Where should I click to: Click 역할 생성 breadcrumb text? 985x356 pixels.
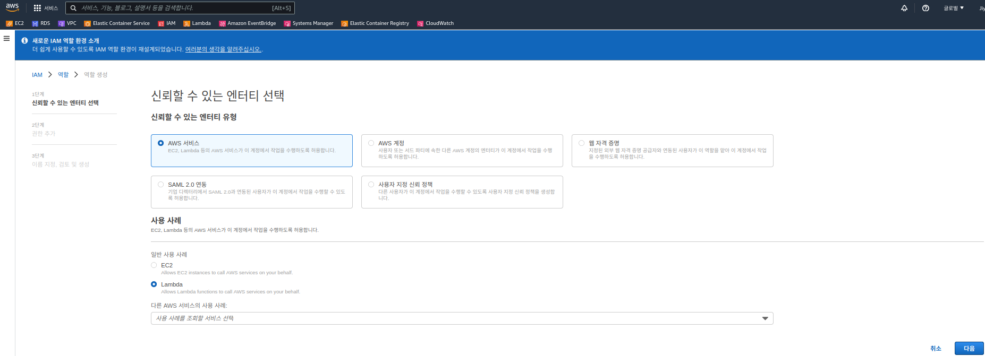coord(96,75)
